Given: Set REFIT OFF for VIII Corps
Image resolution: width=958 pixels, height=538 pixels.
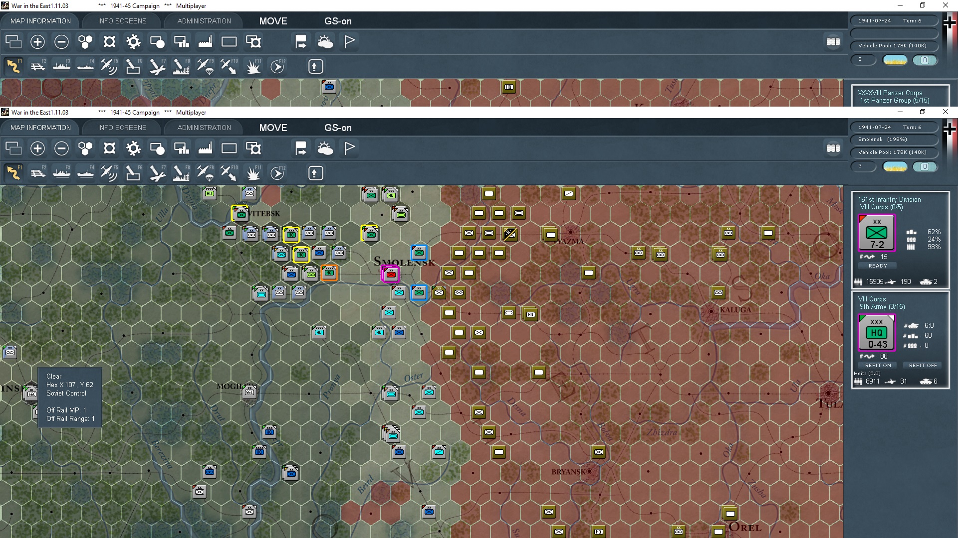Looking at the screenshot, I should click(923, 365).
